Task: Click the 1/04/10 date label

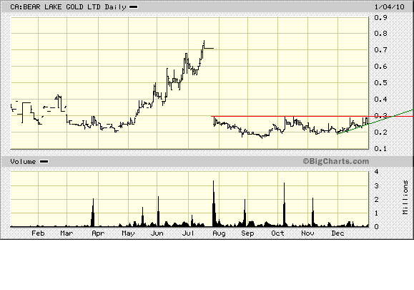Action: [x=389, y=7]
